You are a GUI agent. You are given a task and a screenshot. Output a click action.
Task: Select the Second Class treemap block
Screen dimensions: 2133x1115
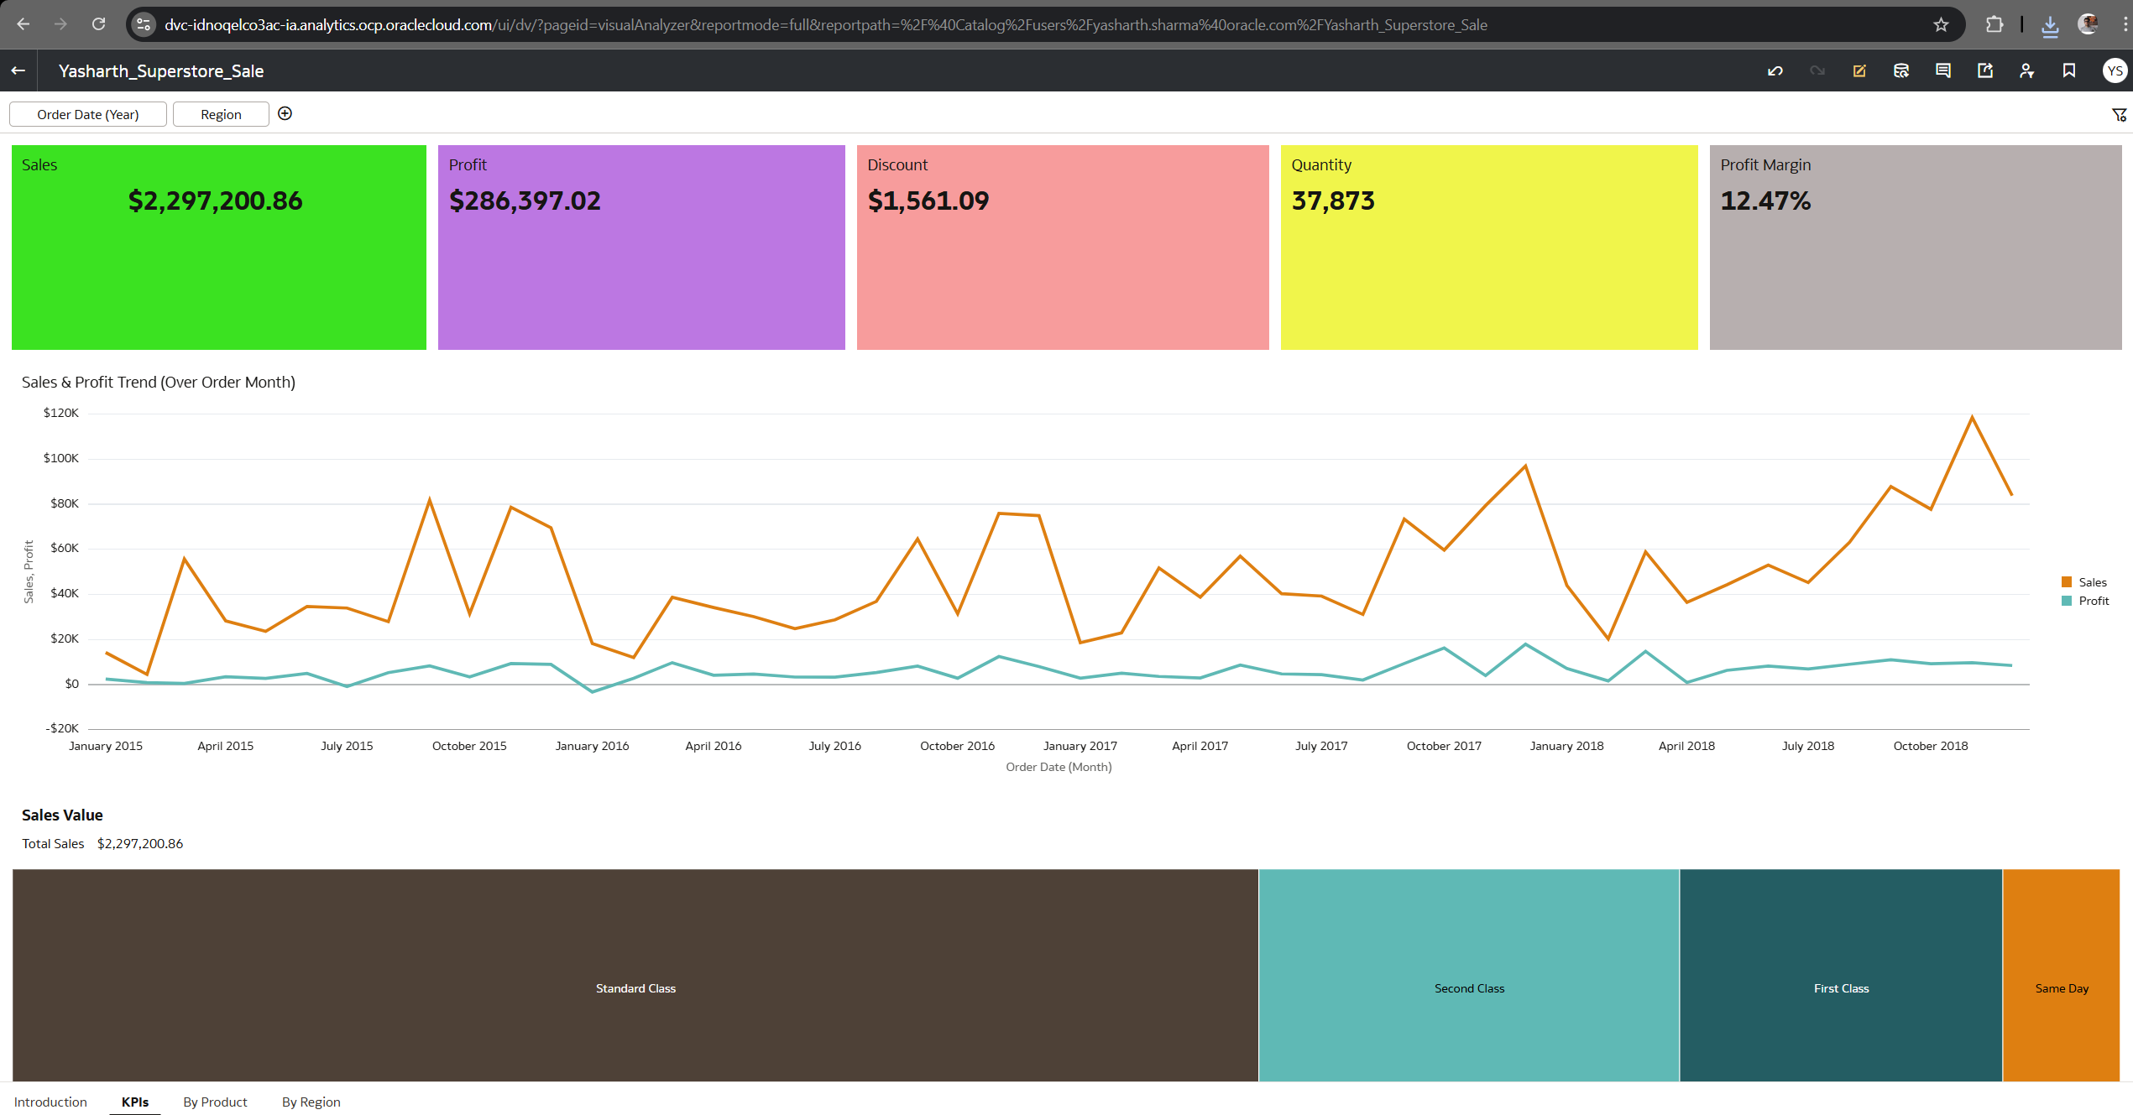[1468, 975]
